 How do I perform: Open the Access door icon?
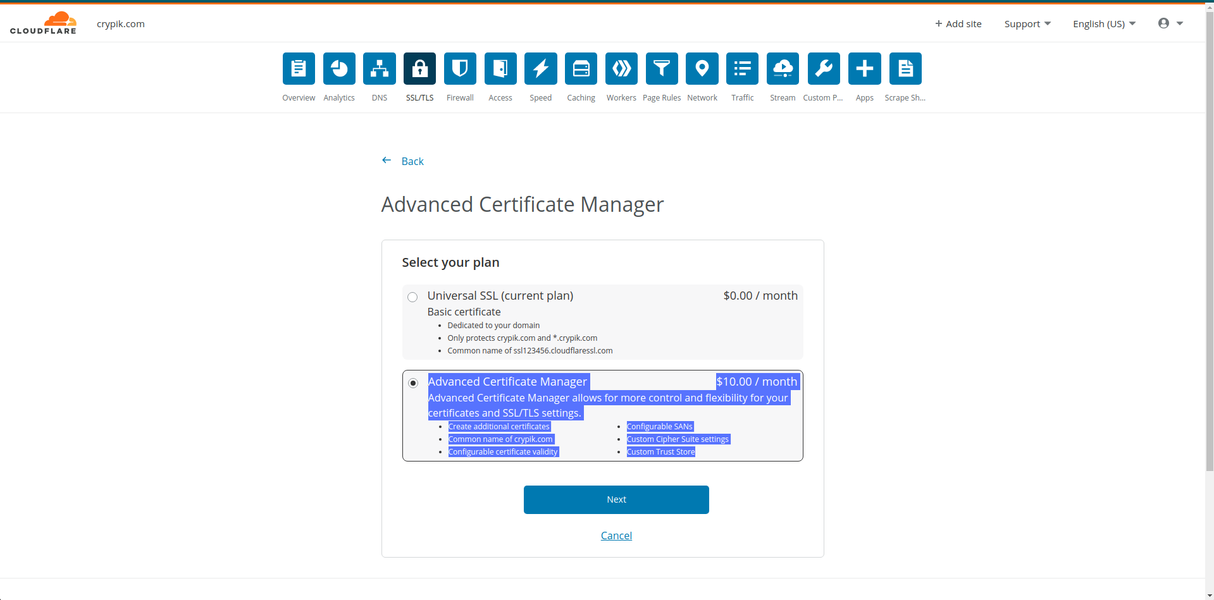coord(500,68)
